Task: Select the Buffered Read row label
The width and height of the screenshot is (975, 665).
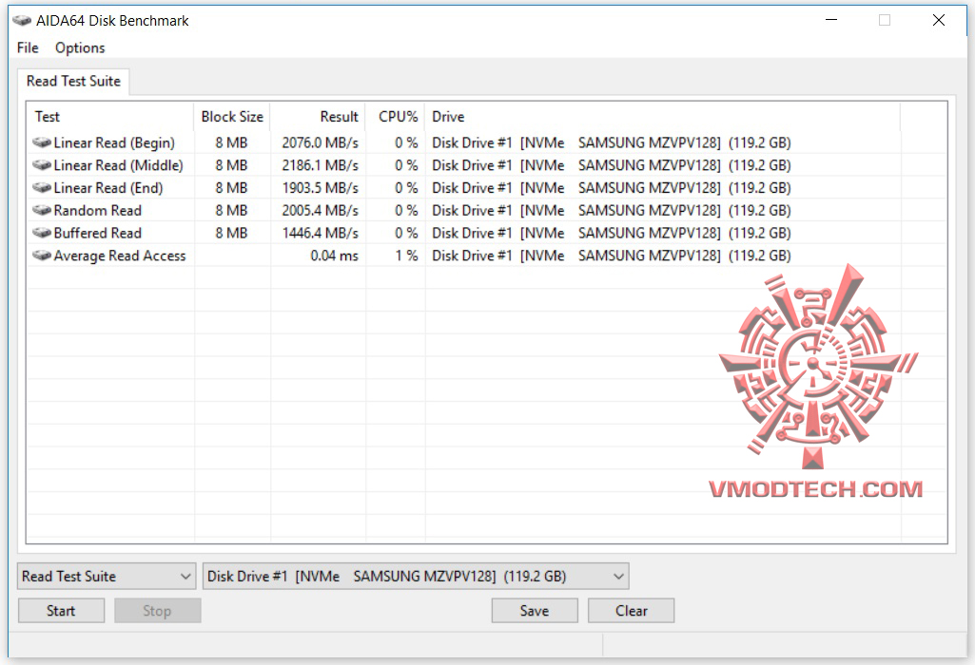Action: coord(98,233)
